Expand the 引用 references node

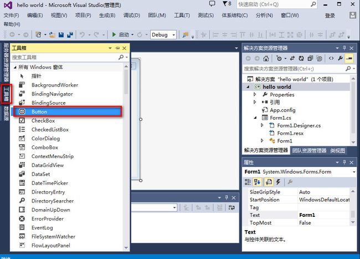(255, 102)
